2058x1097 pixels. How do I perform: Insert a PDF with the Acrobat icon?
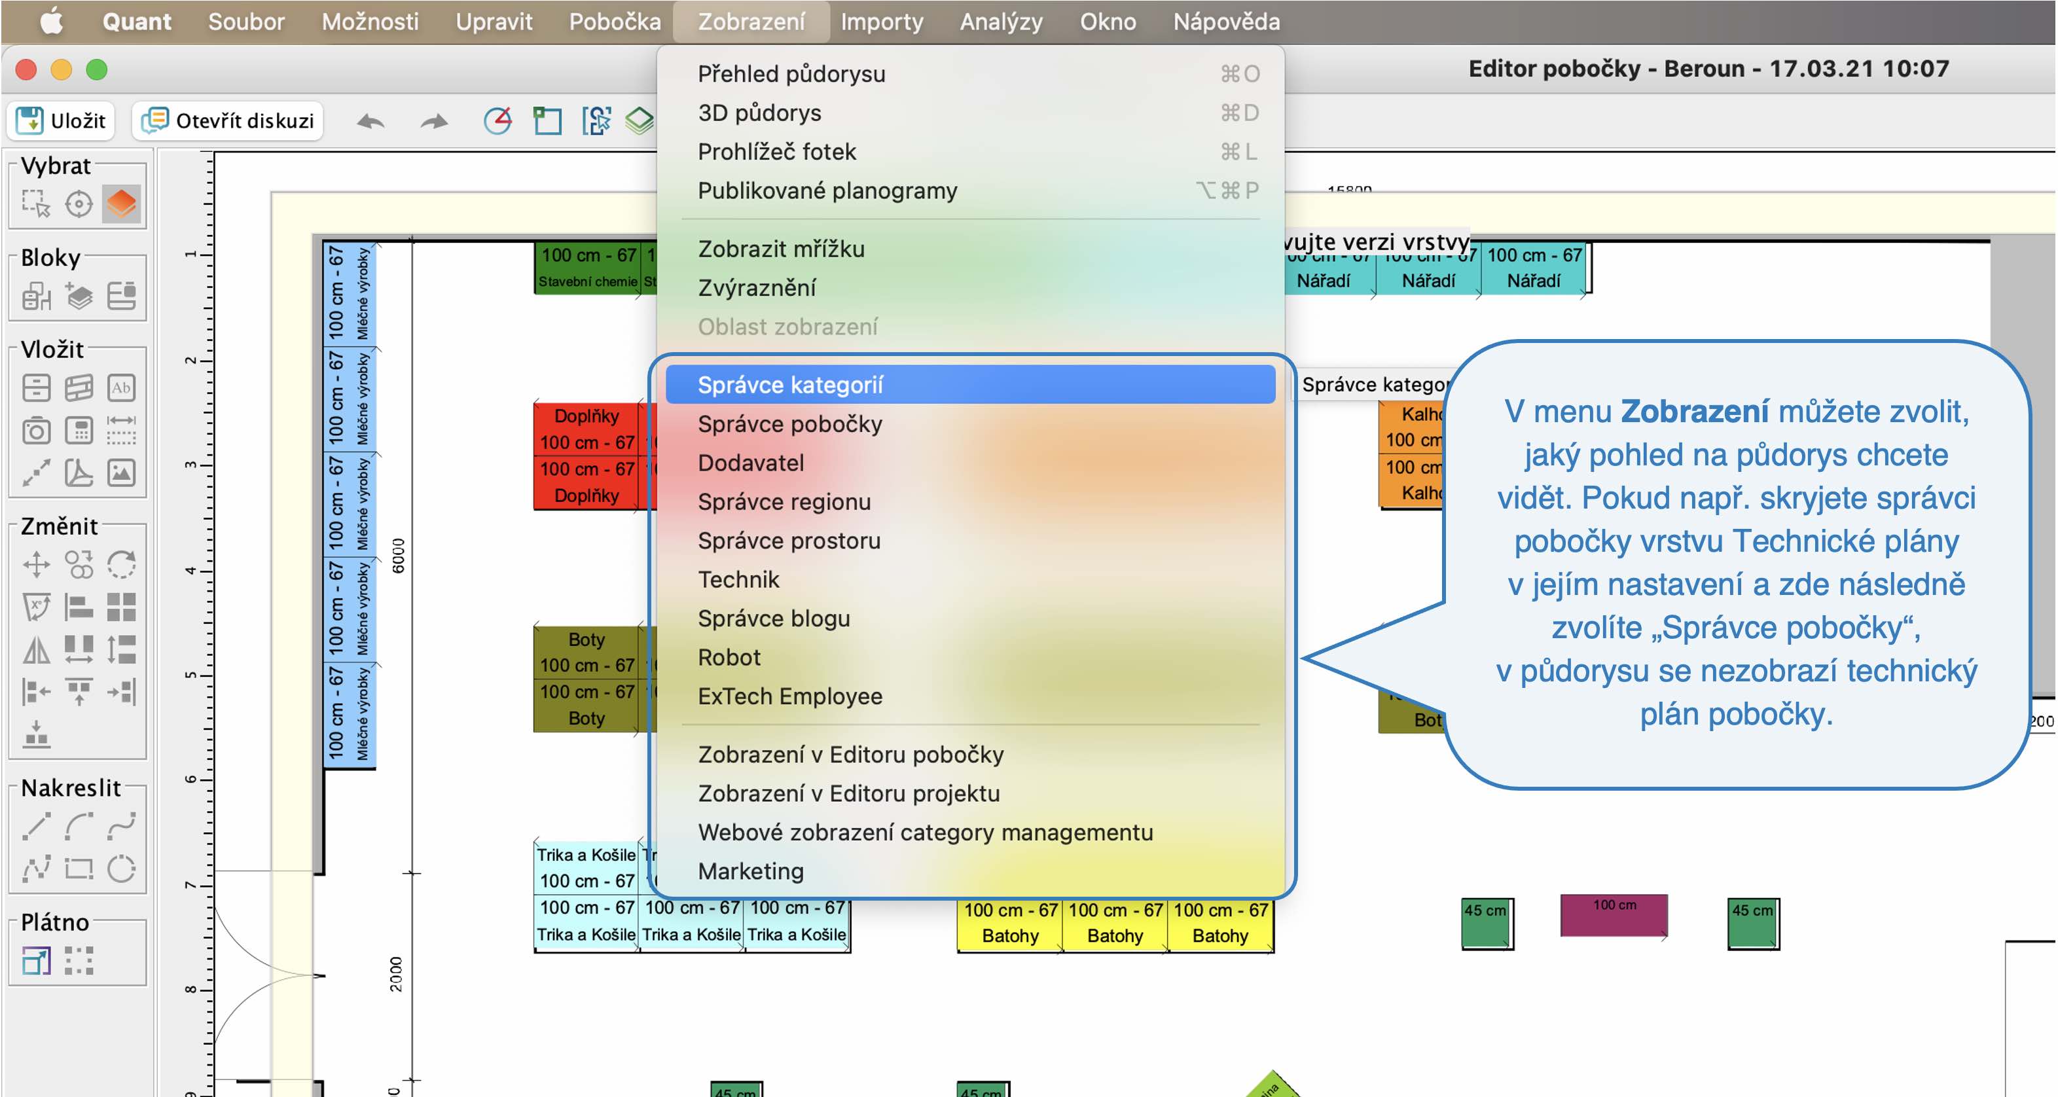pyautogui.click(x=79, y=473)
